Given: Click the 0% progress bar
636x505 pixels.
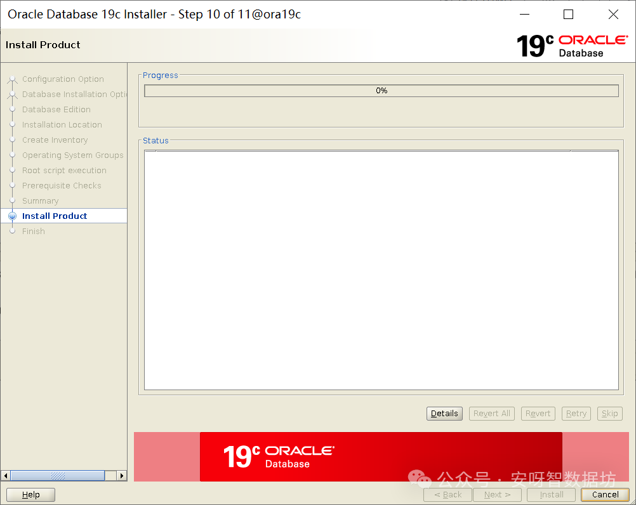Looking at the screenshot, I should click(381, 90).
